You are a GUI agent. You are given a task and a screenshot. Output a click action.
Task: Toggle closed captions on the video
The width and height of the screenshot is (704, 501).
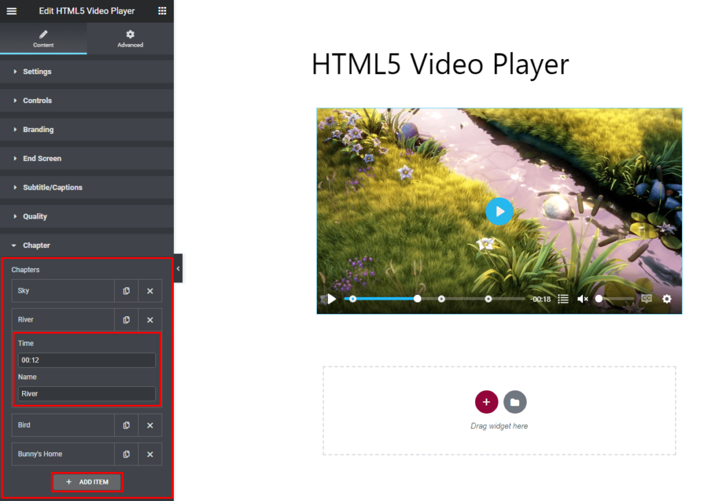[x=646, y=298]
